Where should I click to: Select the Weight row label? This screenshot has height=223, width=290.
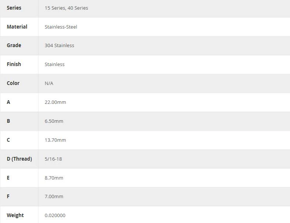pos(16,215)
